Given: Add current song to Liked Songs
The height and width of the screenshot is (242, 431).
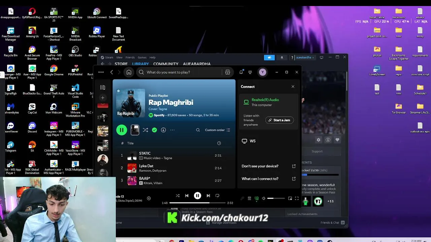Looking at the screenshot, I should tap(149, 198).
